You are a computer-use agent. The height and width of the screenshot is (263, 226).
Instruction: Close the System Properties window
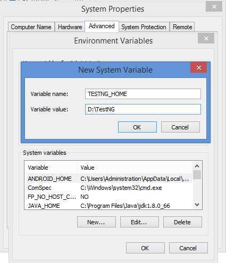pyautogui.click(x=214, y=7)
